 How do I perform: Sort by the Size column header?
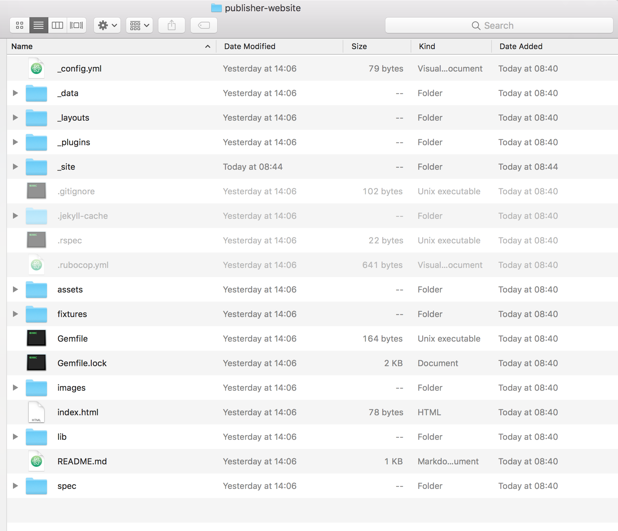(x=377, y=46)
